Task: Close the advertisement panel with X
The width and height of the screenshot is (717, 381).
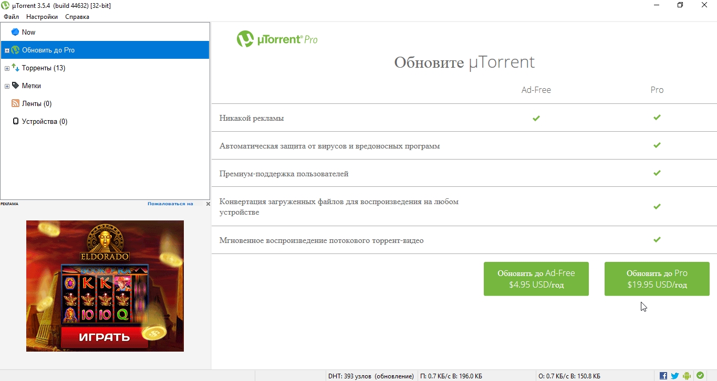Action: [208, 204]
